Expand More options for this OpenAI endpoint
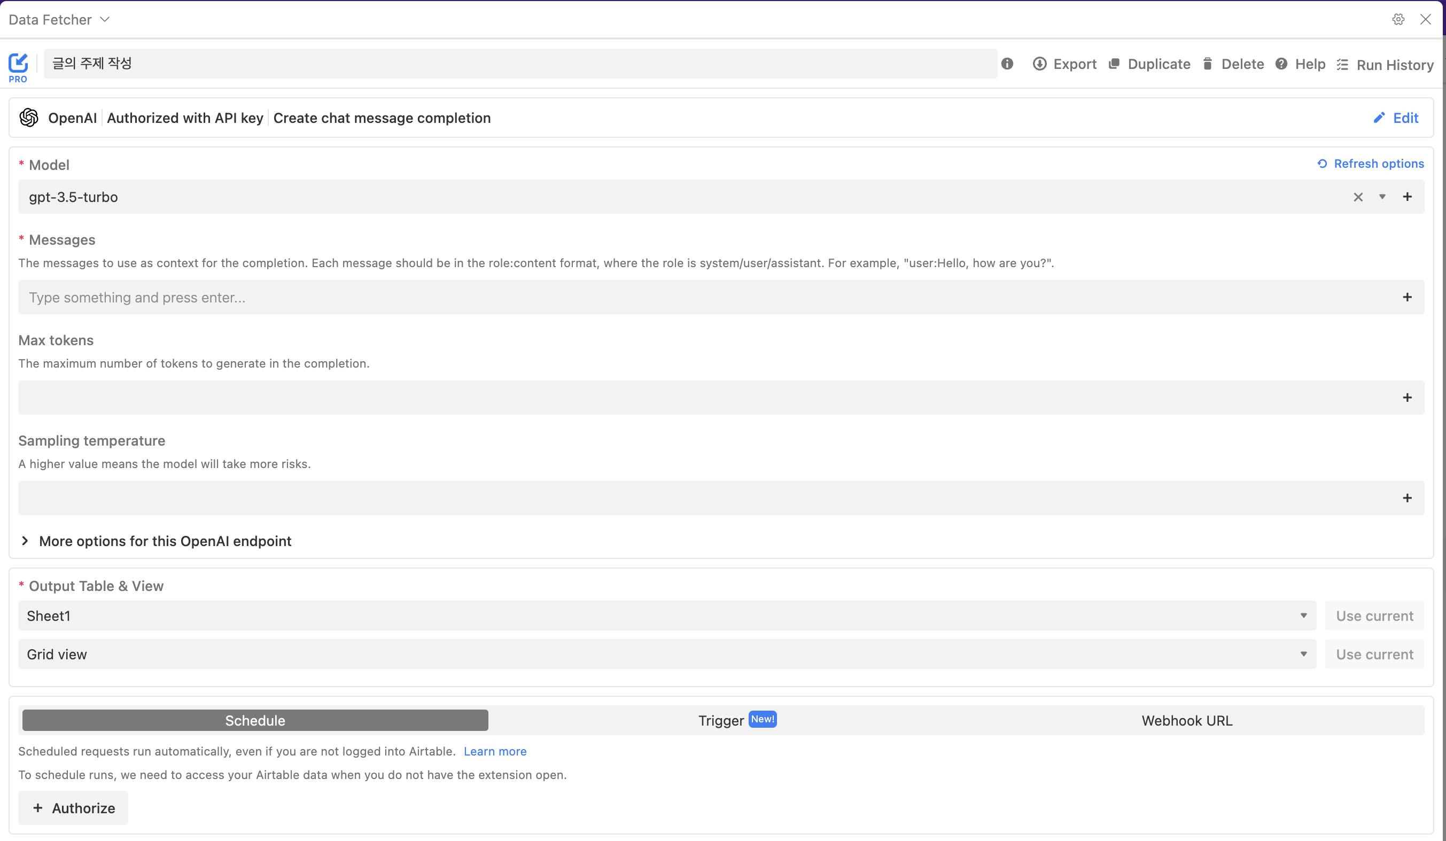 pyautogui.click(x=156, y=541)
